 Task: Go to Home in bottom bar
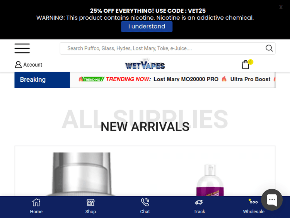point(36,206)
